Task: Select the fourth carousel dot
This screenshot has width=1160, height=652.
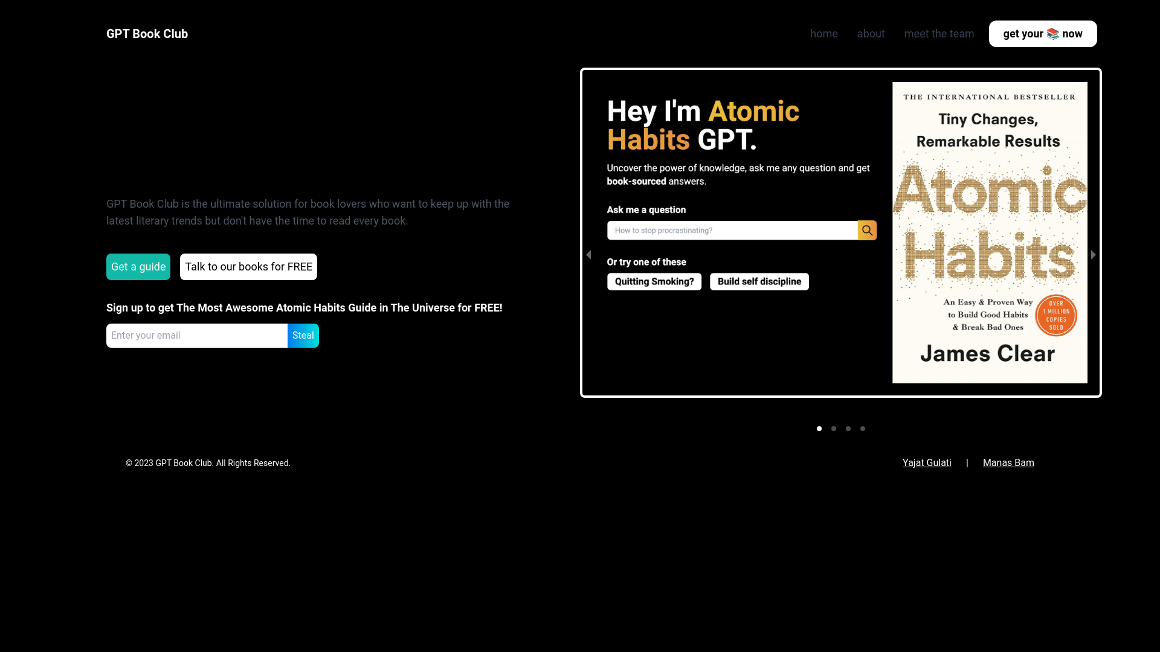Action: click(x=863, y=429)
